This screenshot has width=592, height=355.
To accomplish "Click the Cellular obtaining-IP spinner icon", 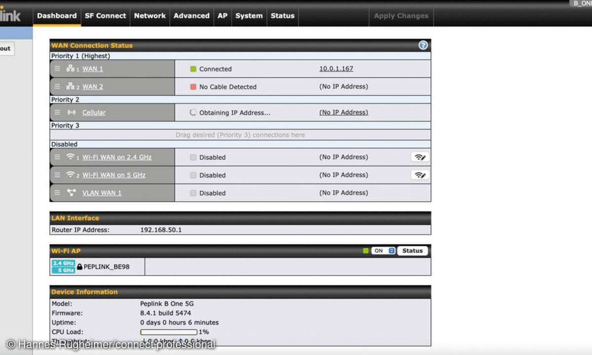I will click(193, 112).
